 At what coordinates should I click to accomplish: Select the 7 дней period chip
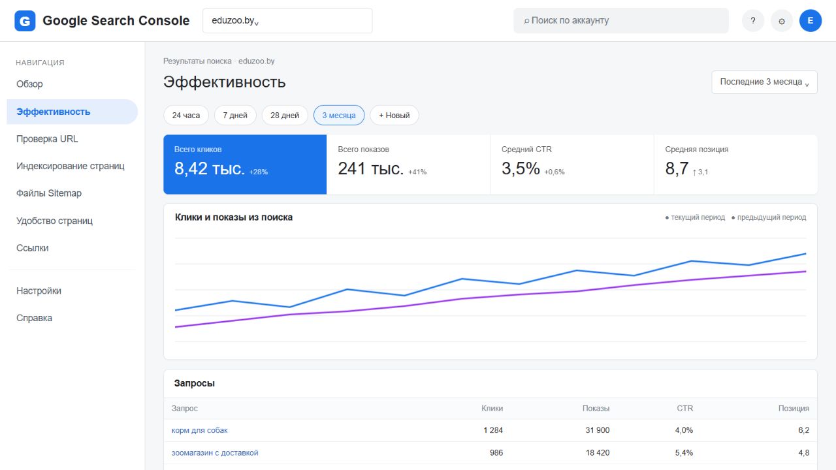tap(235, 116)
